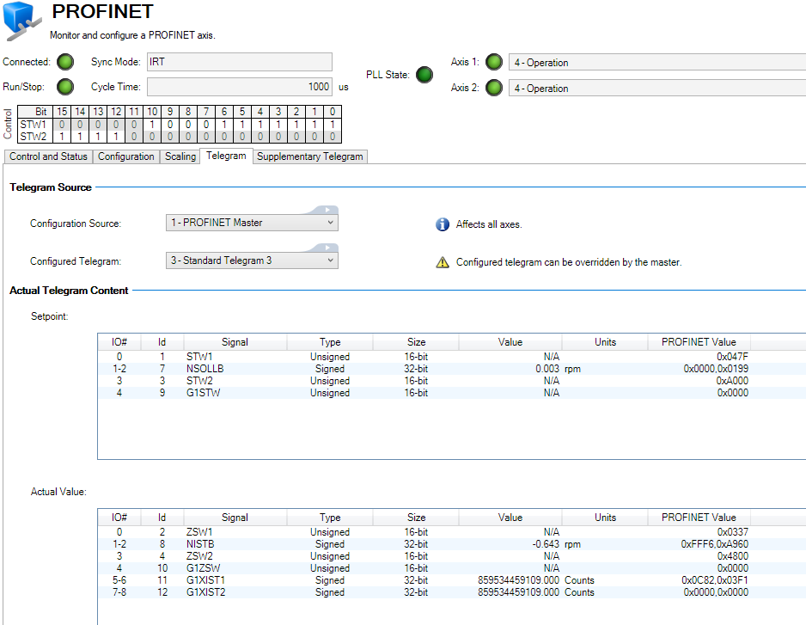Click the Cycle Time field showing 1000
This screenshot has height=625, width=806.
(240, 87)
